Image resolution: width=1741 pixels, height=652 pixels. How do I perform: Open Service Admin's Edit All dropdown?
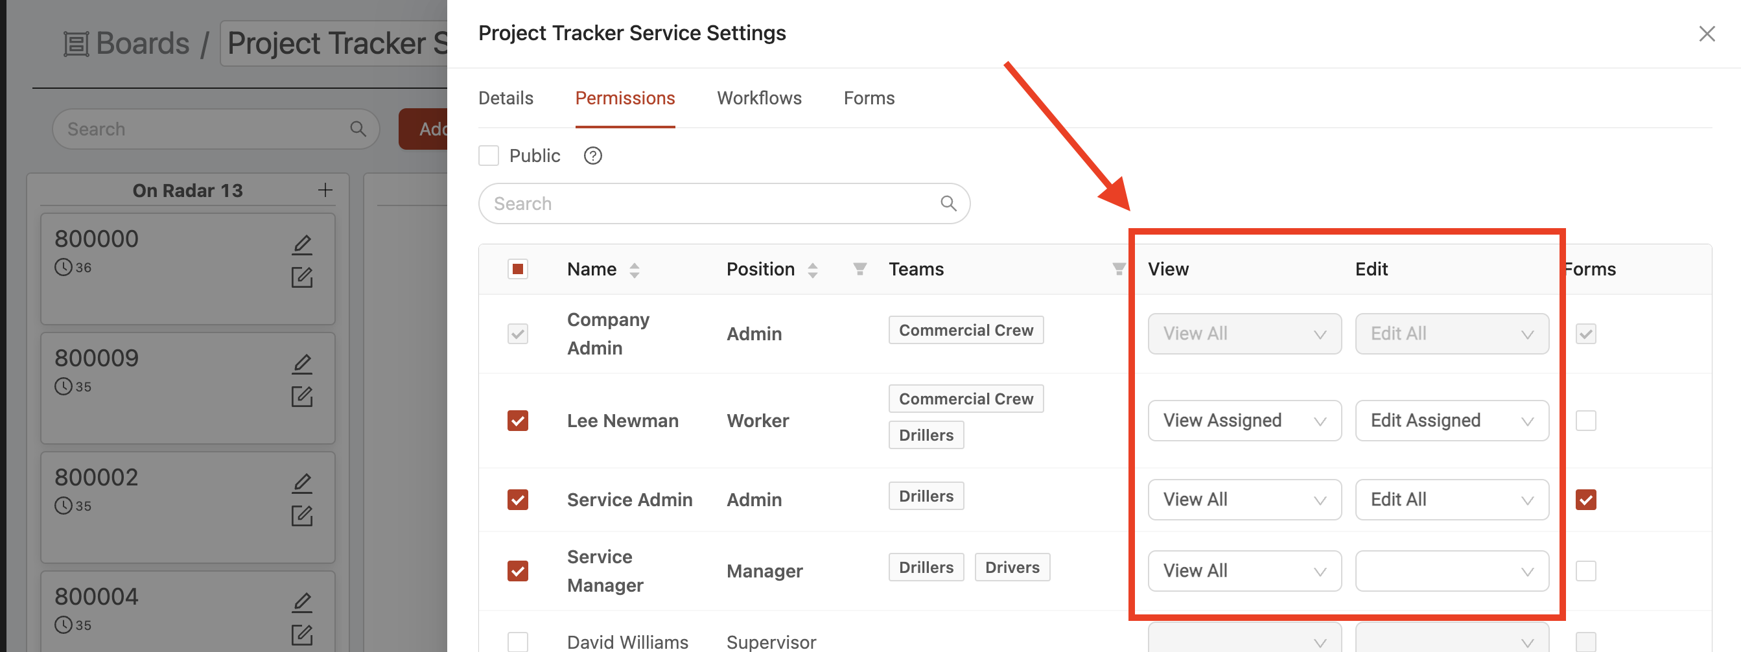tap(1452, 500)
